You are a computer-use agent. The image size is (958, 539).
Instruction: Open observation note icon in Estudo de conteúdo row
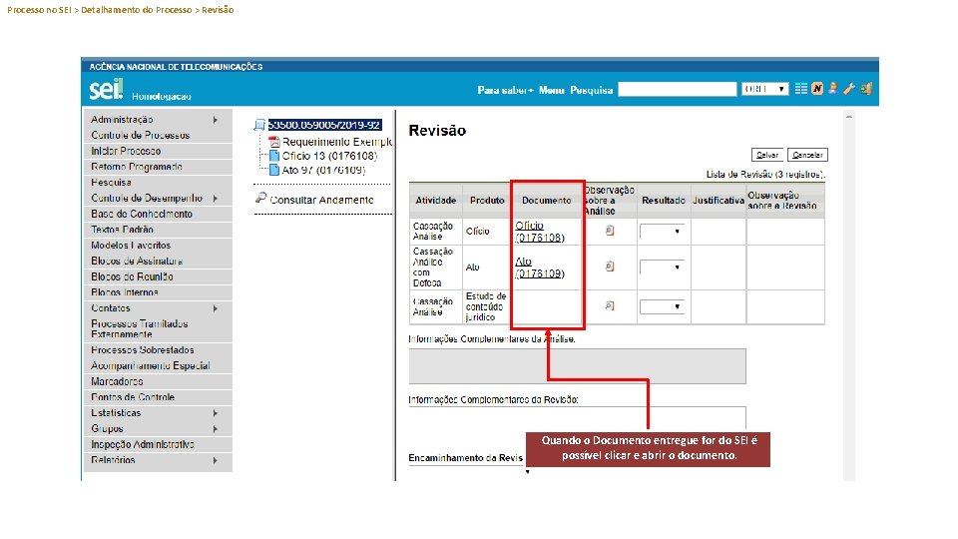[x=609, y=305]
